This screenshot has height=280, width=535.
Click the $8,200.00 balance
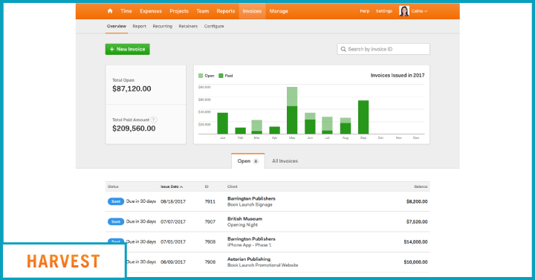click(x=417, y=201)
